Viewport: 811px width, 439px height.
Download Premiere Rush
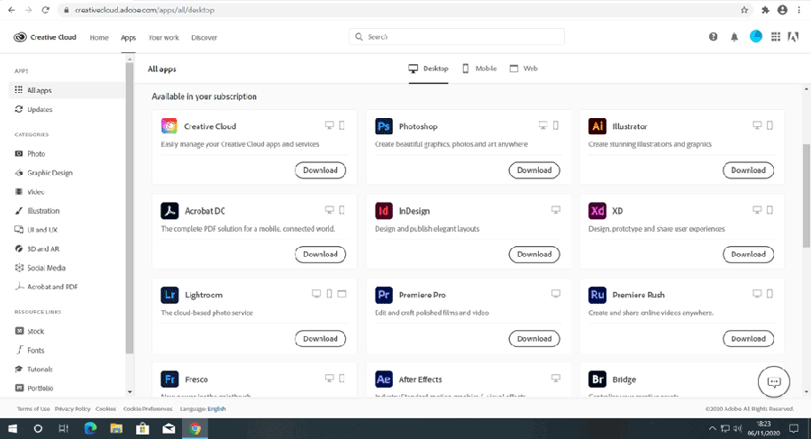(x=749, y=339)
